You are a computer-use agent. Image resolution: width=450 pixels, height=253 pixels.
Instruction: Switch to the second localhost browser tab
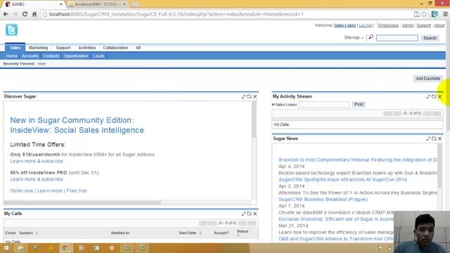click(x=98, y=4)
